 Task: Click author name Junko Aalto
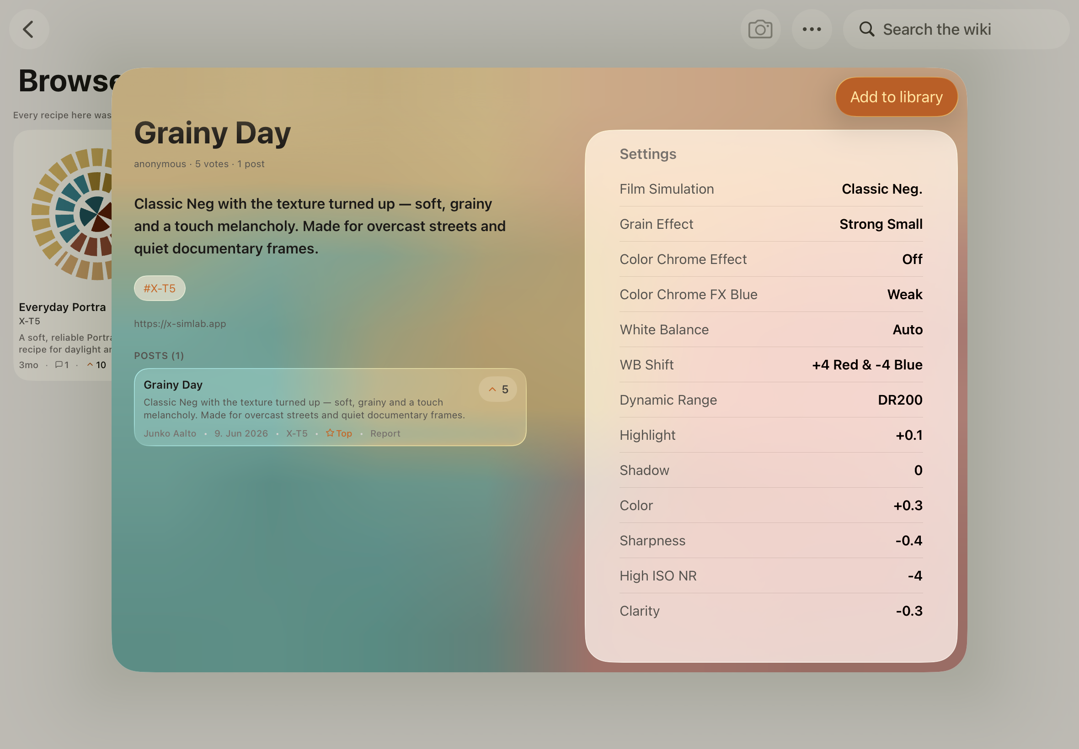tap(170, 433)
